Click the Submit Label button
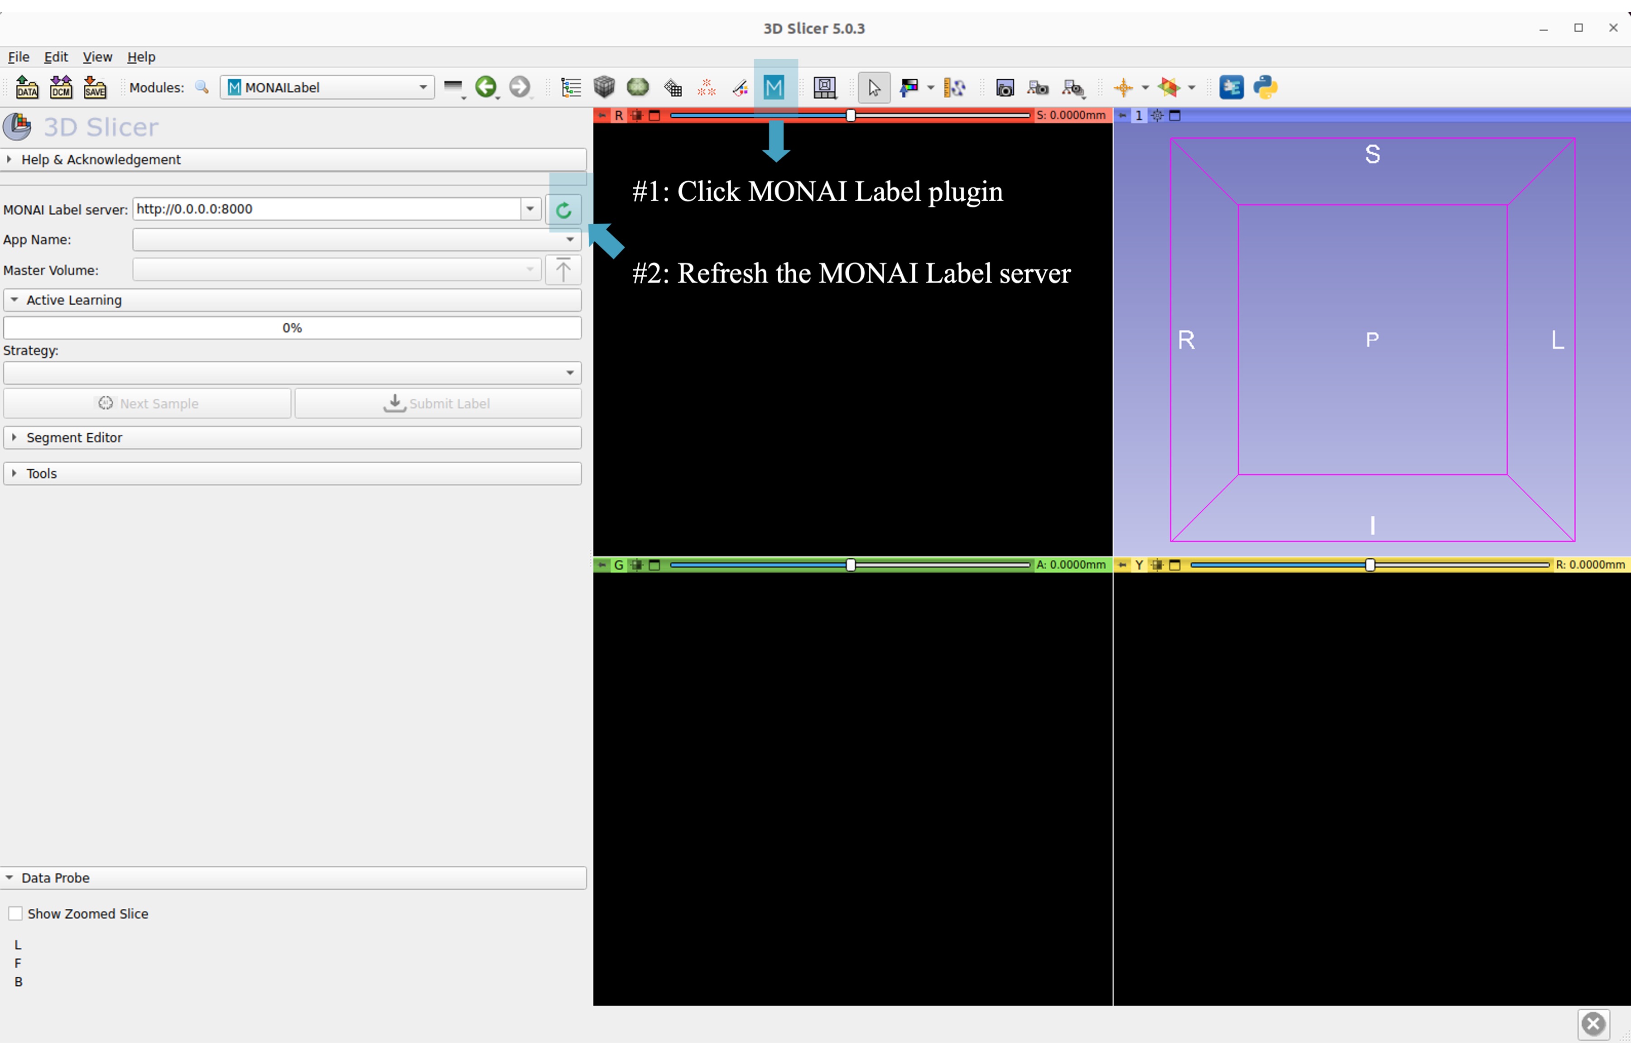Image resolution: width=1631 pixels, height=1055 pixels. coord(438,403)
